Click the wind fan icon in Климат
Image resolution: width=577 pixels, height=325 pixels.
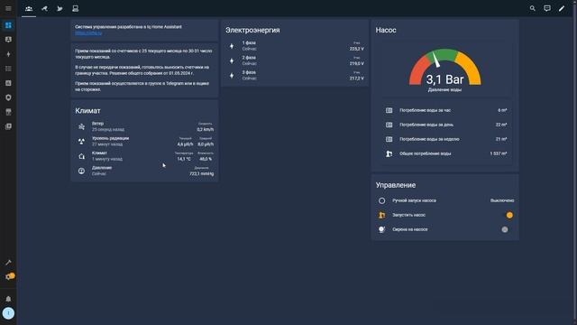tap(81, 126)
